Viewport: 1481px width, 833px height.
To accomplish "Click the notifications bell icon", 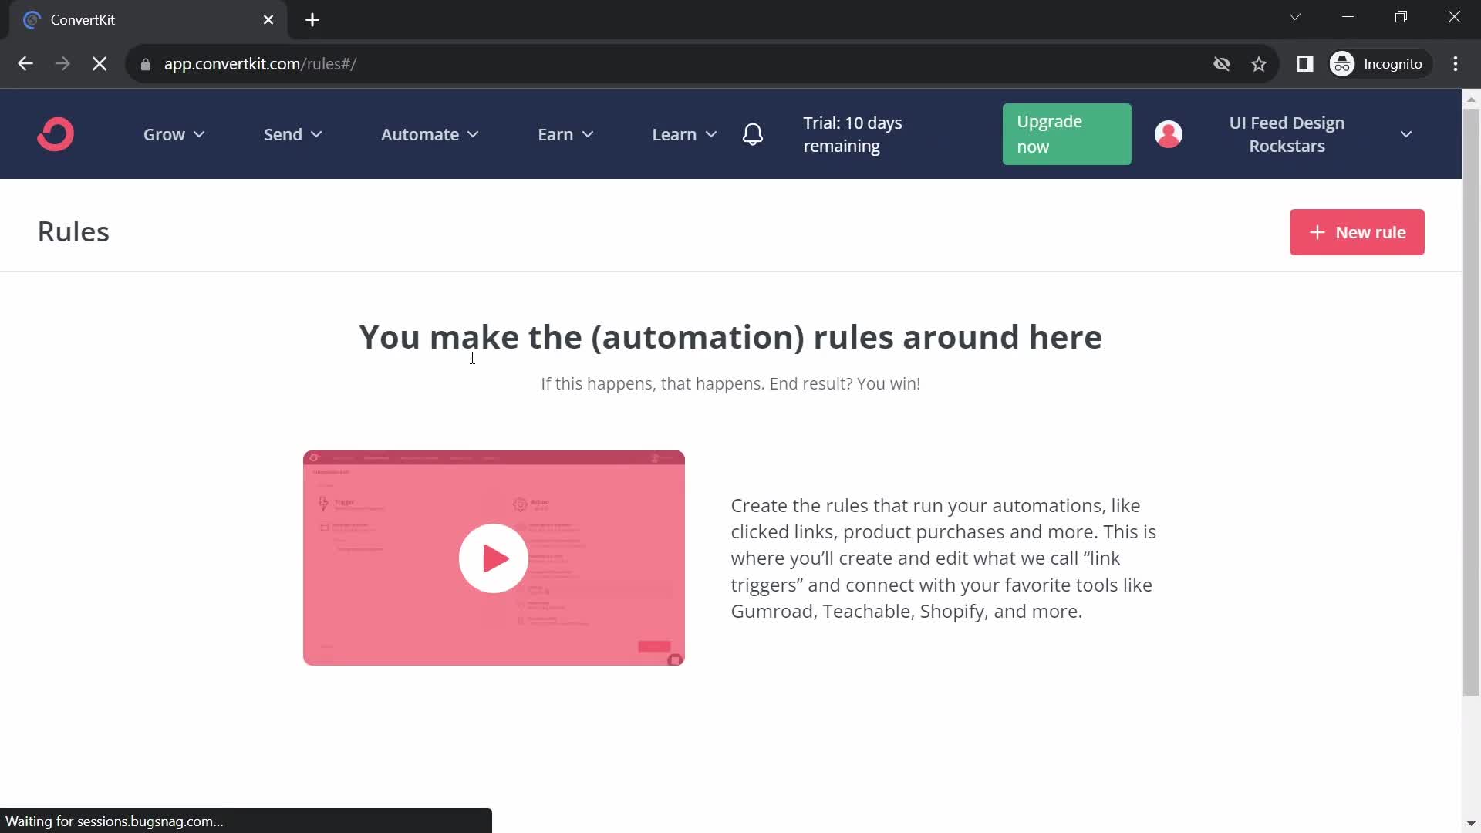I will click(753, 133).
